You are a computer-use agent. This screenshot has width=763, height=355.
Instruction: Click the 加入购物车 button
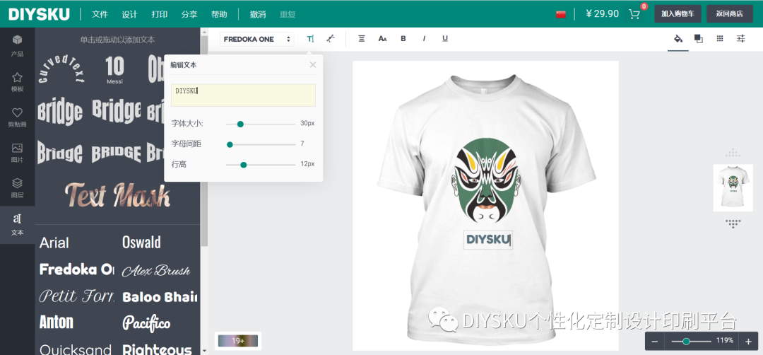pos(678,13)
